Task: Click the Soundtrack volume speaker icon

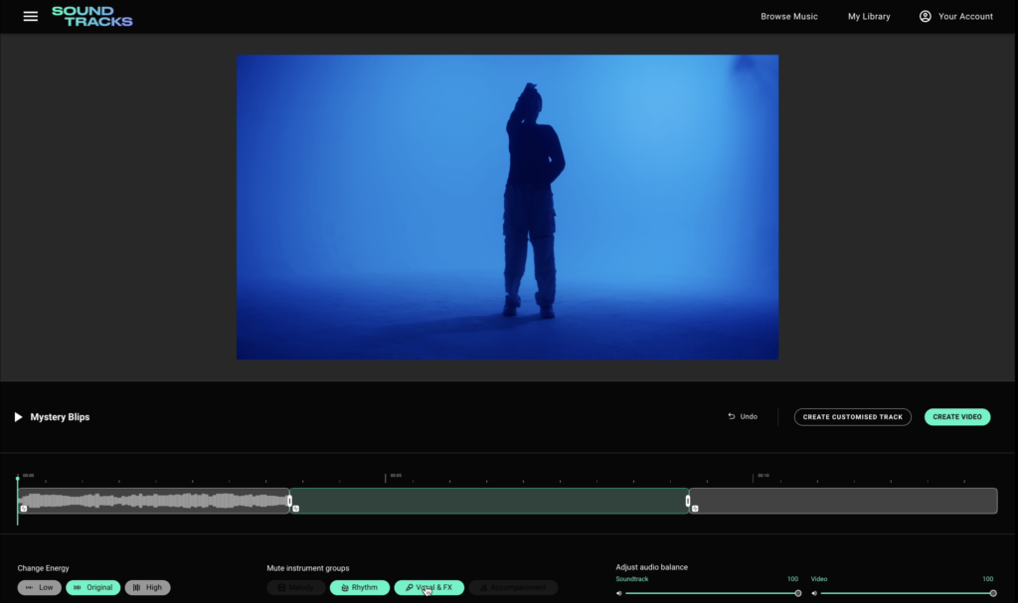Action: pyautogui.click(x=618, y=593)
